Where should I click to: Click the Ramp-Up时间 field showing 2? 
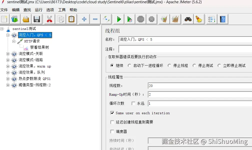pyautogui.click(x=200, y=94)
